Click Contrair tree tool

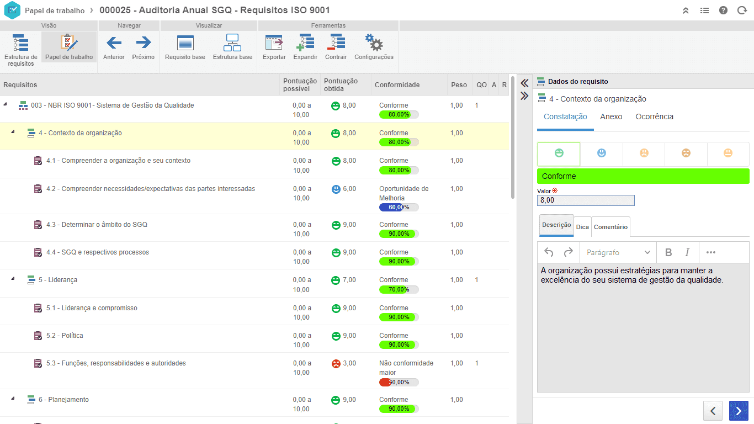(x=336, y=47)
